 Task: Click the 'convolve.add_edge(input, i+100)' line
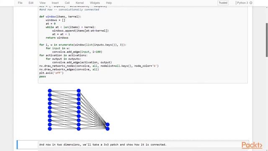coord(77,52)
